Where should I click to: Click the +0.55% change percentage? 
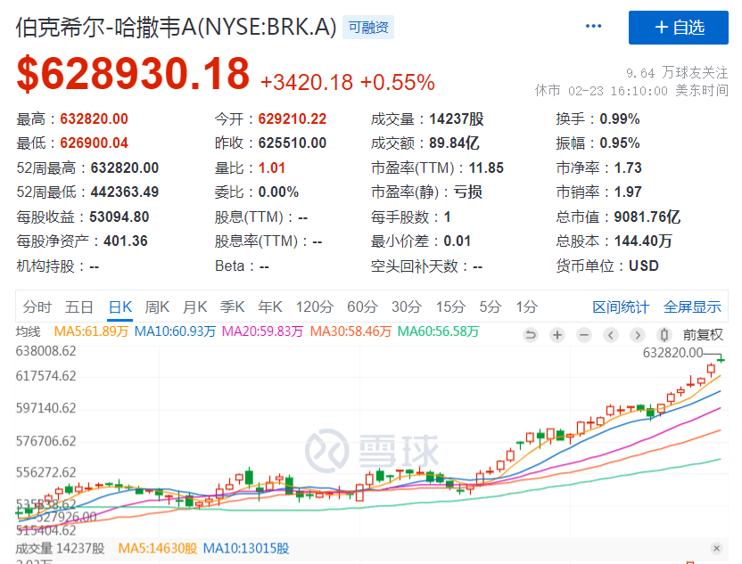[x=398, y=82]
